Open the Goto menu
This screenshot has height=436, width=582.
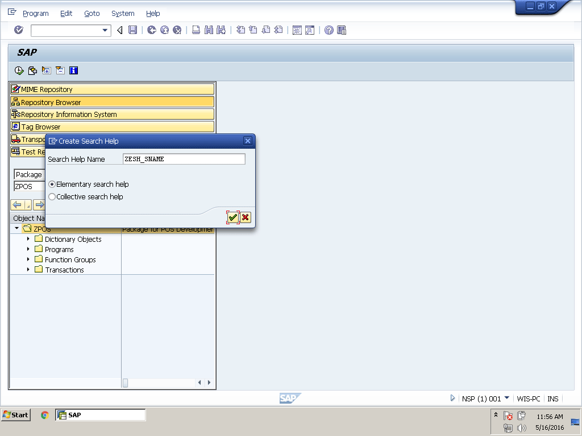point(92,13)
